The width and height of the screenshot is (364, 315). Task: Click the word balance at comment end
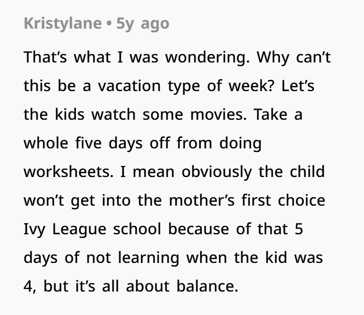click(x=207, y=286)
